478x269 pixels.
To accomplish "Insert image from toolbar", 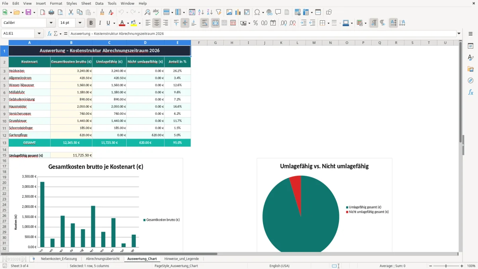I will click(x=229, y=12).
